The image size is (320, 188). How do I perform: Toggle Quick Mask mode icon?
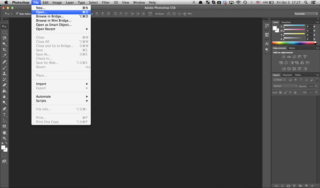4,156
